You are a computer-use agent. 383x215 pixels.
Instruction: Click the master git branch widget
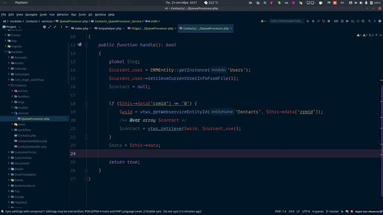[x=333, y=211]
